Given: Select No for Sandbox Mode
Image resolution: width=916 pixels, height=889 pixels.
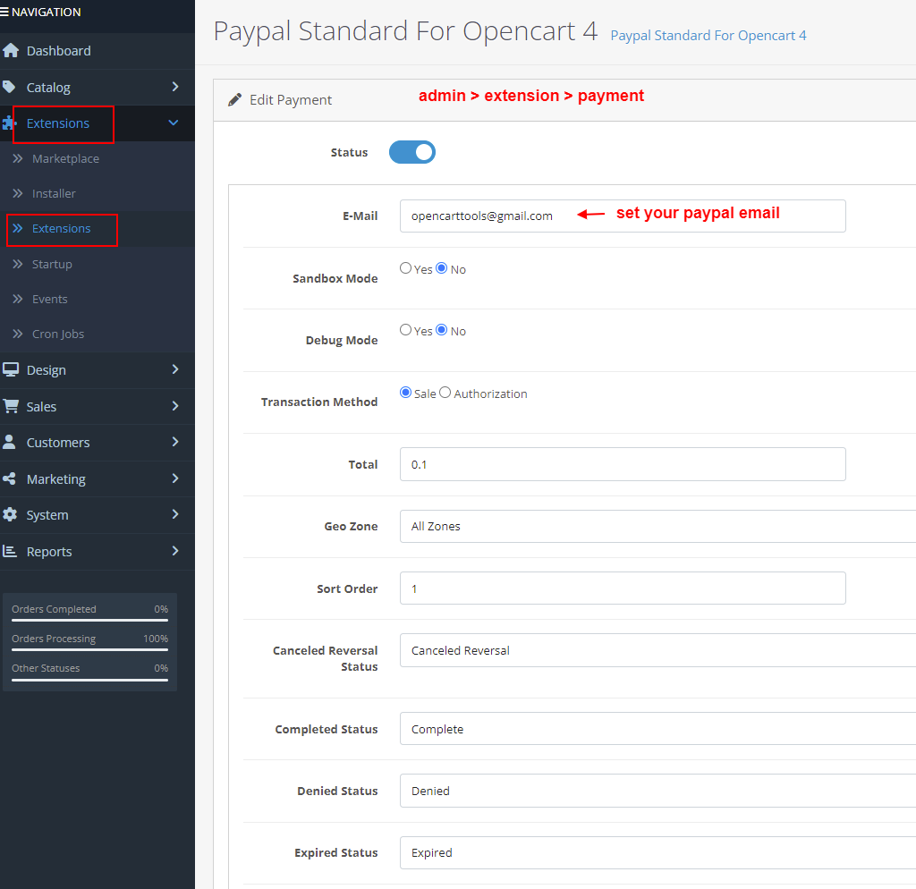Looking at the screenshot, I should tap(442, 268).
